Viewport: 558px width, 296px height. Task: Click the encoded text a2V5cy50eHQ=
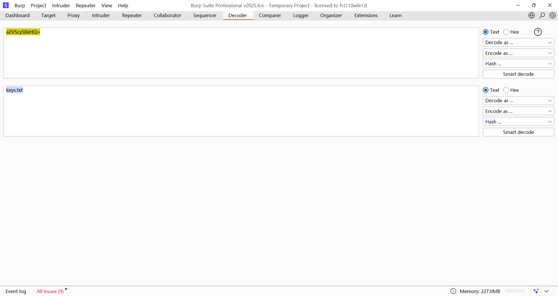coord(23,32)
